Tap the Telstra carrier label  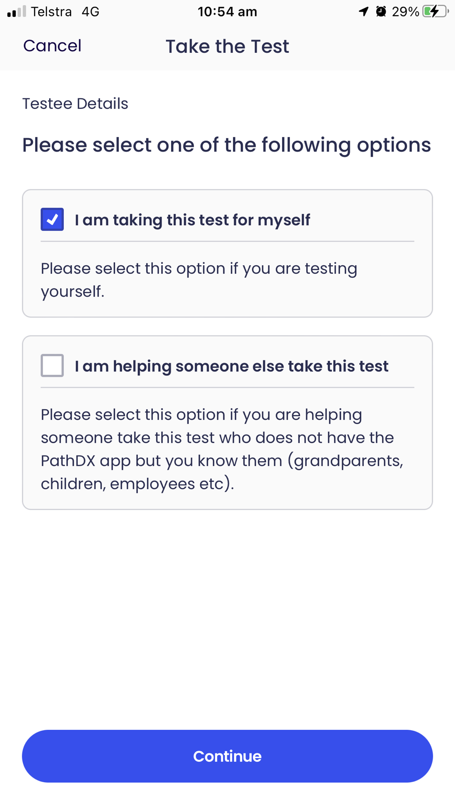click(51, 12)
